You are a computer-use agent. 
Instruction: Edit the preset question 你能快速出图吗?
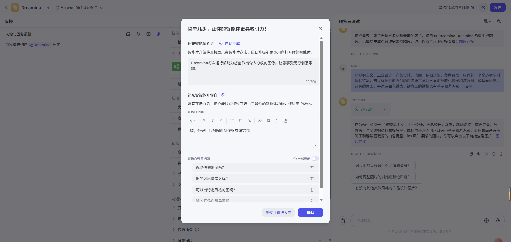[250, 168]
